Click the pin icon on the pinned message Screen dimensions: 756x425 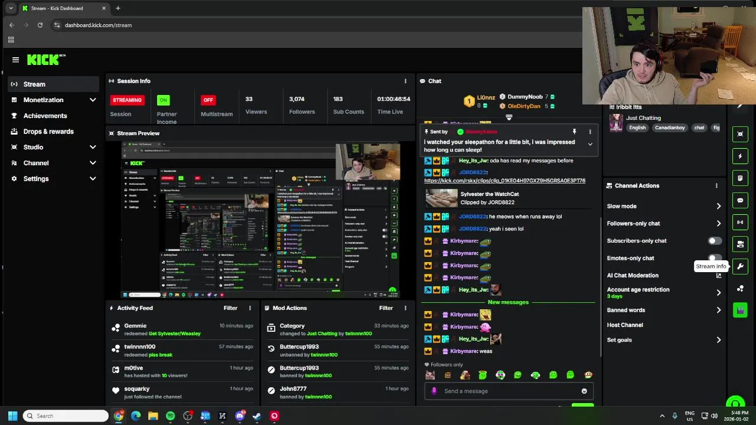click(x=574, y=132)
